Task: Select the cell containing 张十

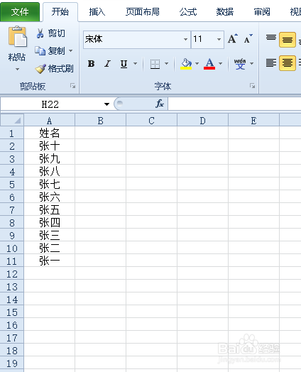Action: 49,146
